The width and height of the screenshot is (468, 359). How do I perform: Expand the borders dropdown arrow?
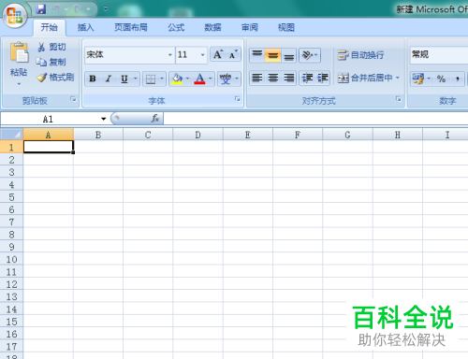pyautogui.click(x=162, y=79)
